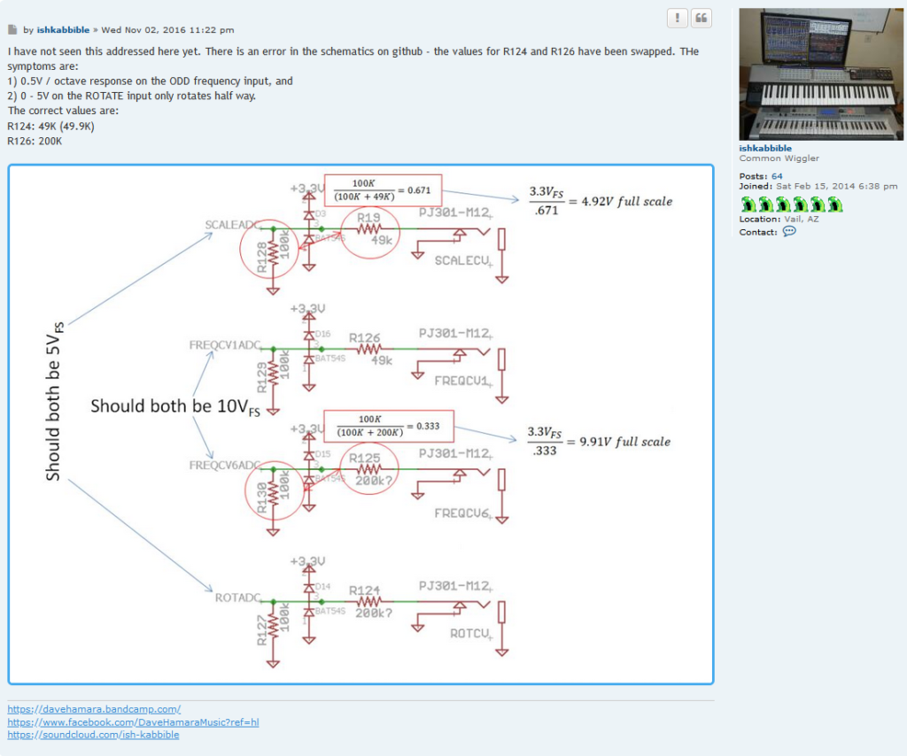Click the 'Joined: Sat Feb 15, 2014' text
The image size is (907, 756).
tap(818, 186)
